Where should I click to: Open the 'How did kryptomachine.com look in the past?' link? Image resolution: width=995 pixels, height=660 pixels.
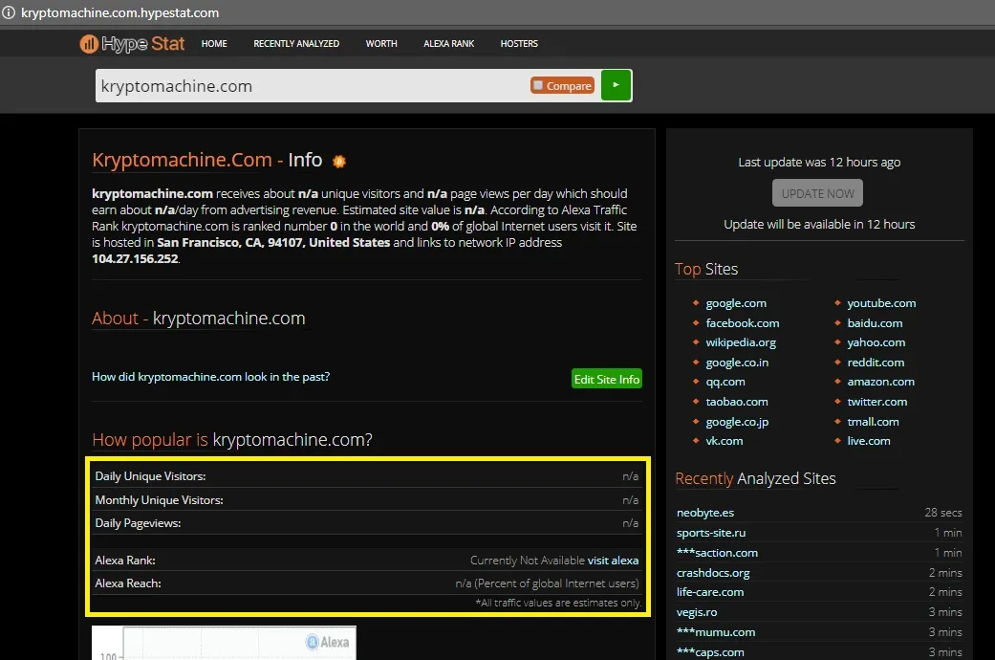[210, 377]
